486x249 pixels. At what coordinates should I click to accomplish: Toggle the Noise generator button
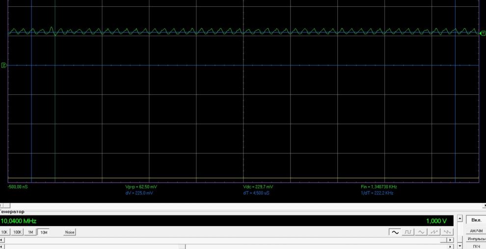[69, 232]
